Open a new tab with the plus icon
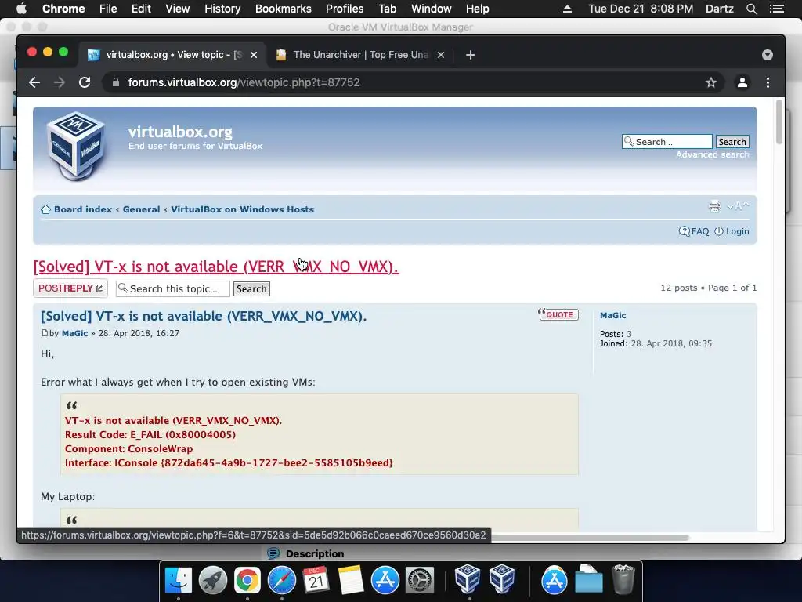The height and width of the screenshot is (602, 802). 471,55
